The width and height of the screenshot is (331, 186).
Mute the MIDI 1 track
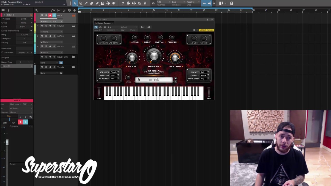coord(42,16)
